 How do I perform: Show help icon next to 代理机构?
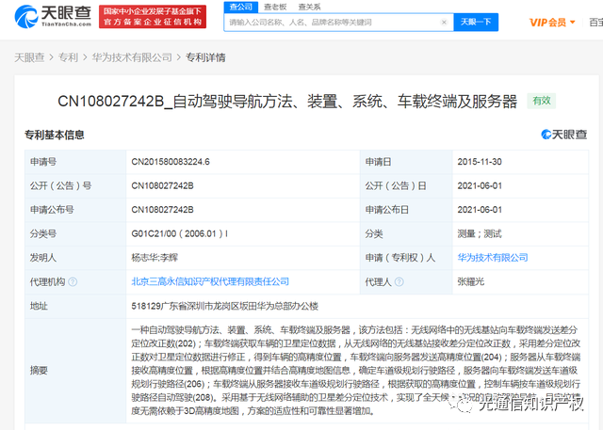pyautogui.click(x=73, y=281)
